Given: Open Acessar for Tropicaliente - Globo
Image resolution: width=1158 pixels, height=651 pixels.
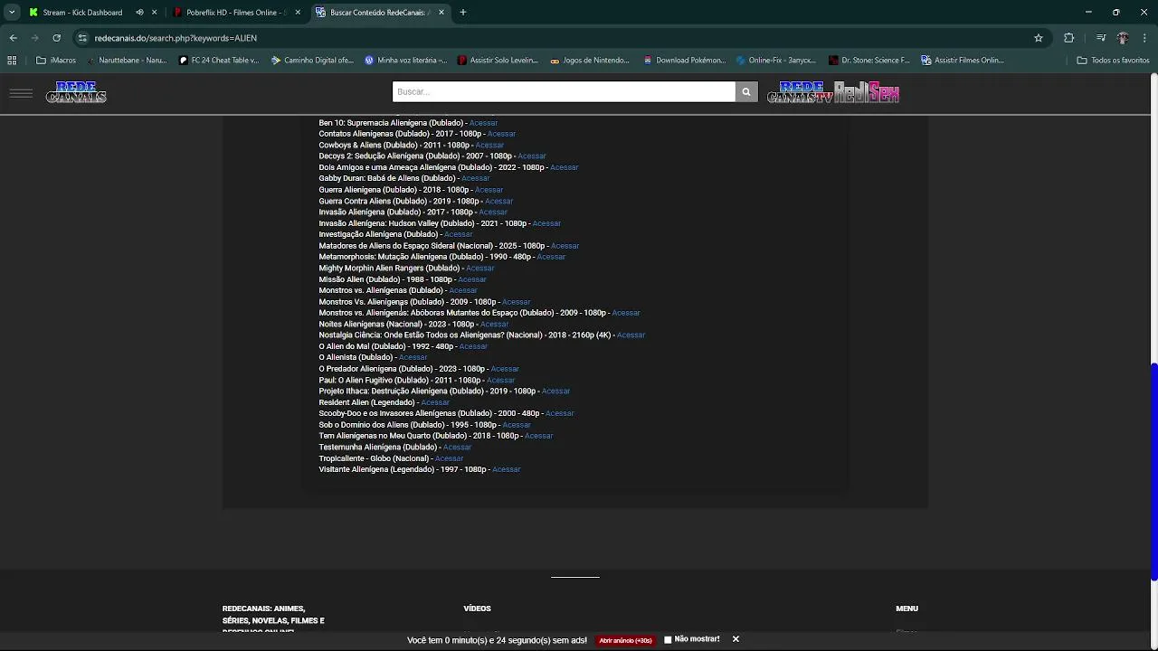Looking at the screenshot, I should pyautogui.click(x=449, y=458).
